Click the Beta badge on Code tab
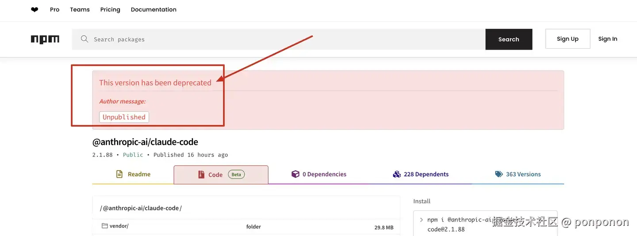 [x=236, y=175]
